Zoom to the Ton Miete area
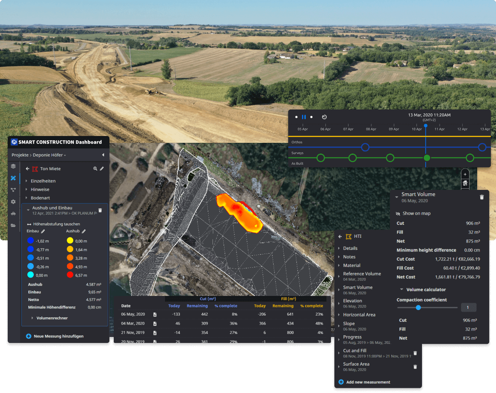This screenshot has height=393, width=496. tap(95, 168)
